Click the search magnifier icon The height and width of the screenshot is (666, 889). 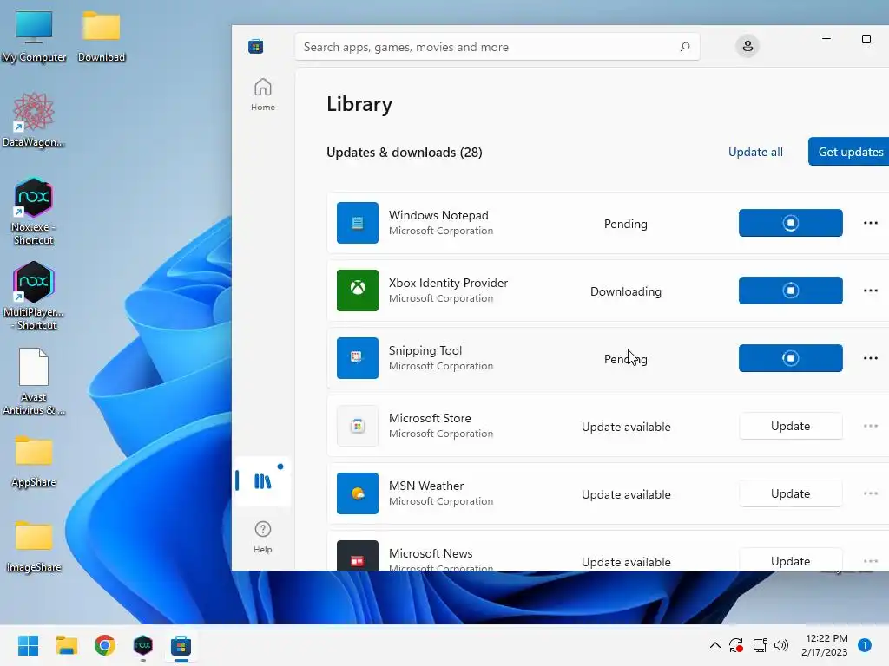(x=685, y=47)
